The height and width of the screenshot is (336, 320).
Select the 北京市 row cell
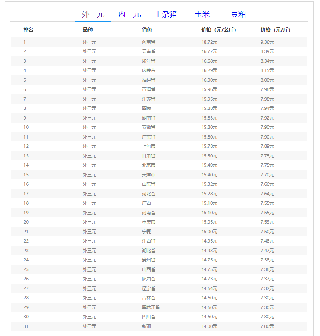tap(149, 165)
